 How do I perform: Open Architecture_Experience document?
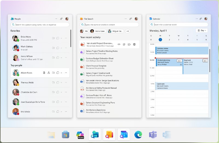click(109, 111)
